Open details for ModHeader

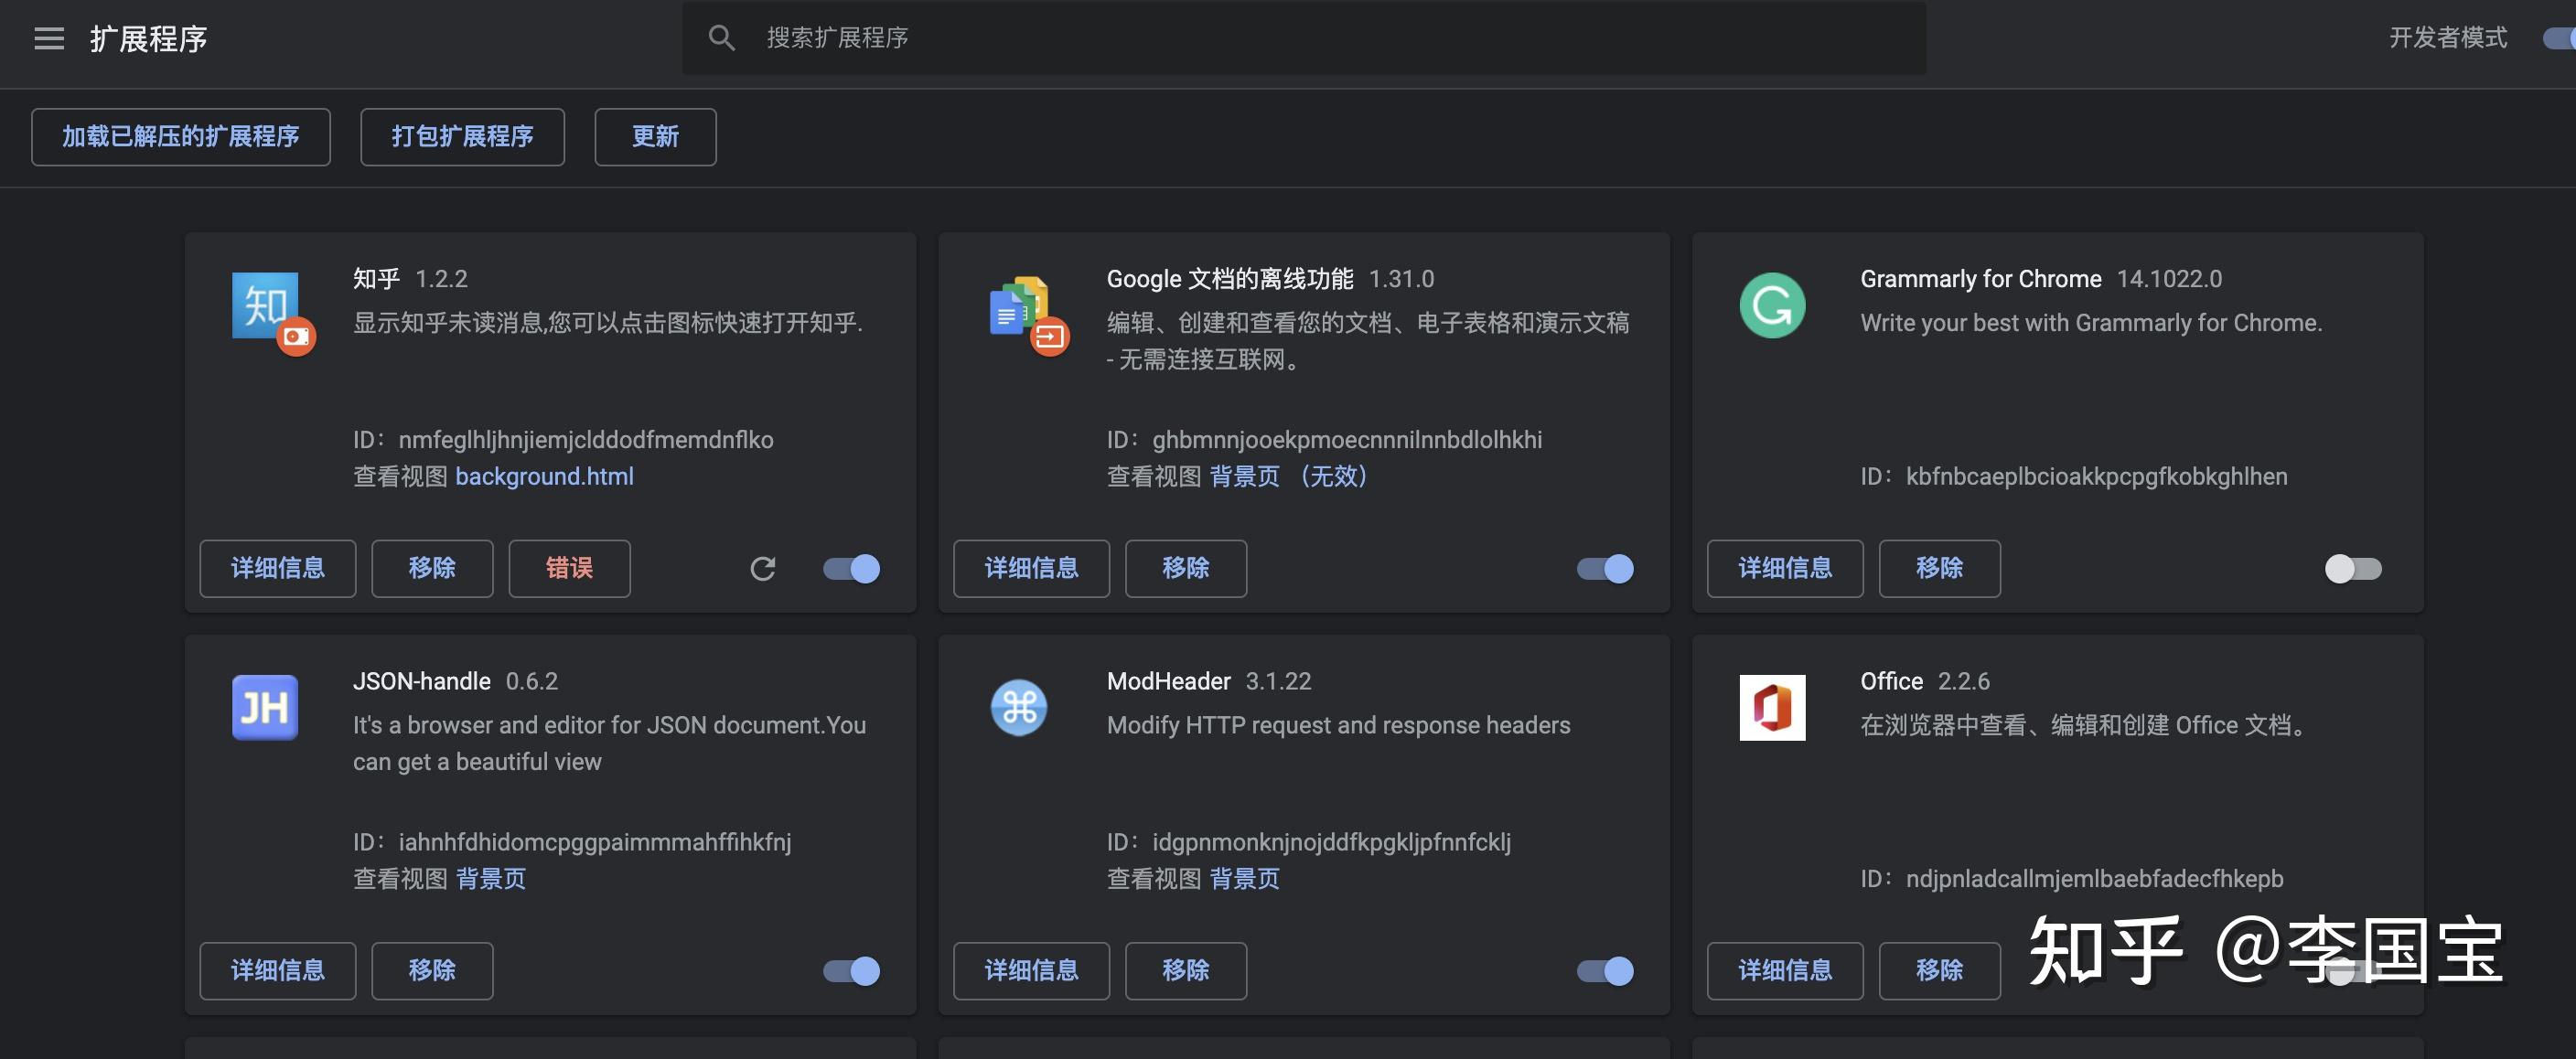click(x=1032, y=971)
